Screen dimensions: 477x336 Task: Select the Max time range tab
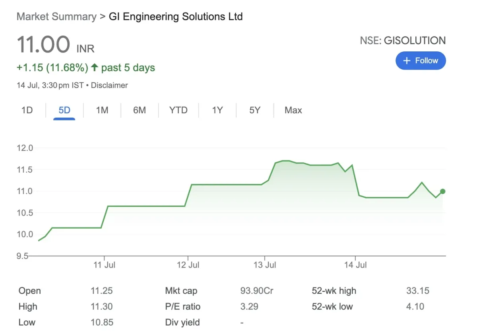(x=293, y=110)
